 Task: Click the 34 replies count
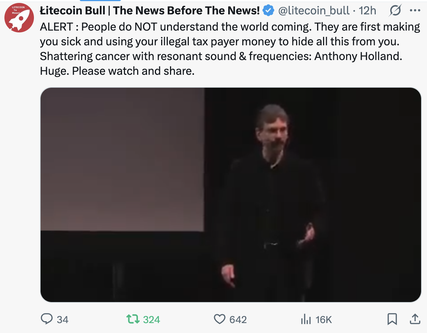click(x=62, y=319)
